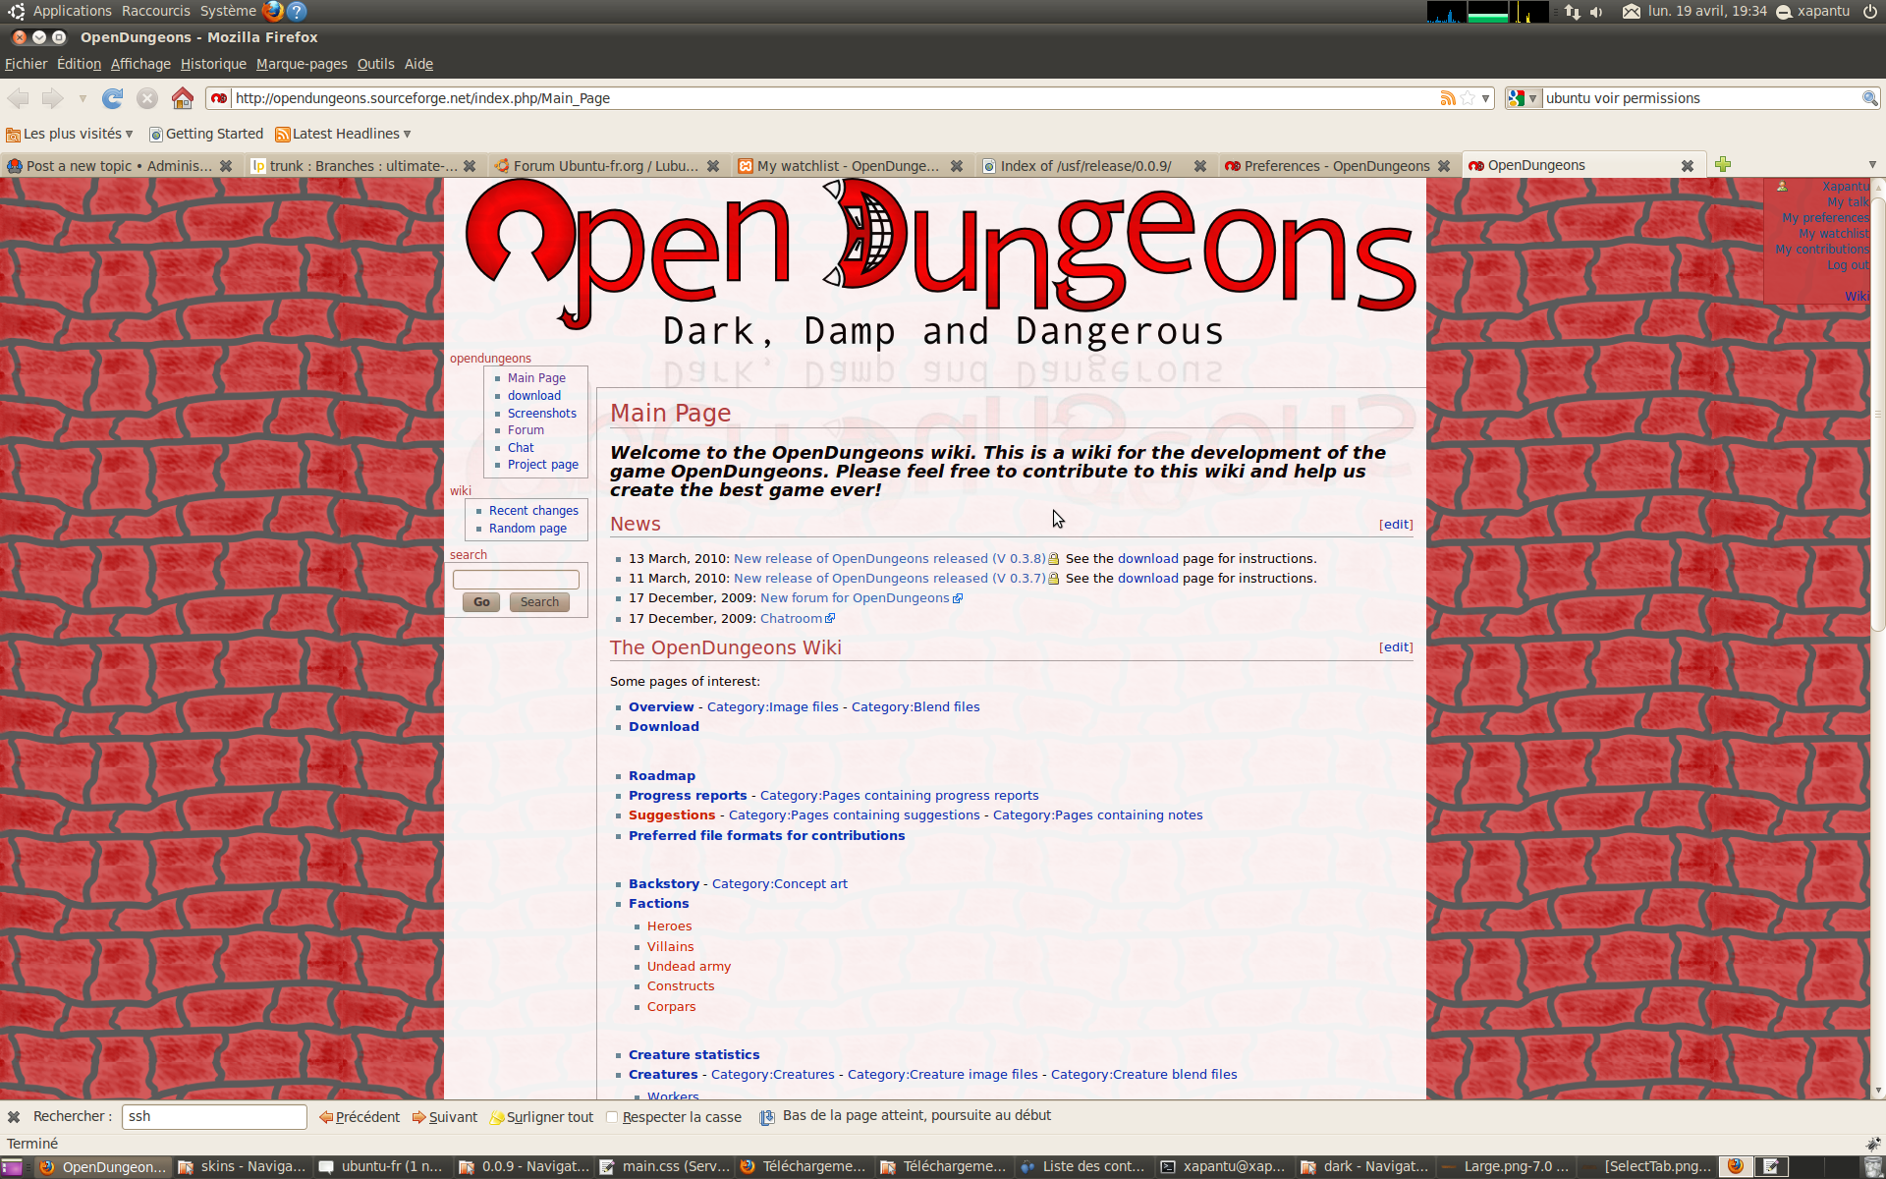
Task: Toggle Surligner tout highlighting
Action: (541, 1117)
